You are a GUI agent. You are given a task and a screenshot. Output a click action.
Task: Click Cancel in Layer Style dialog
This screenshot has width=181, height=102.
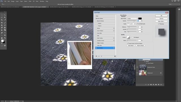pyautogui.click(x=161, y=18)
